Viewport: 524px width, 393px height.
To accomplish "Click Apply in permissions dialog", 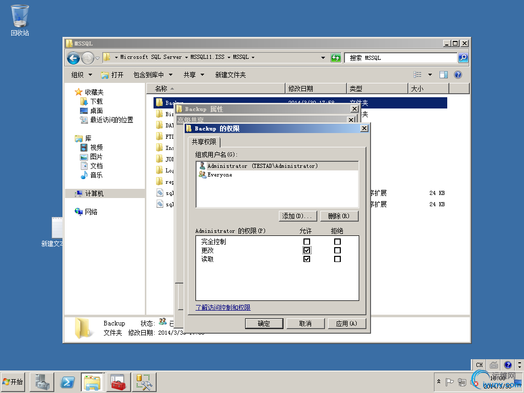I will [x=347, y=323].
